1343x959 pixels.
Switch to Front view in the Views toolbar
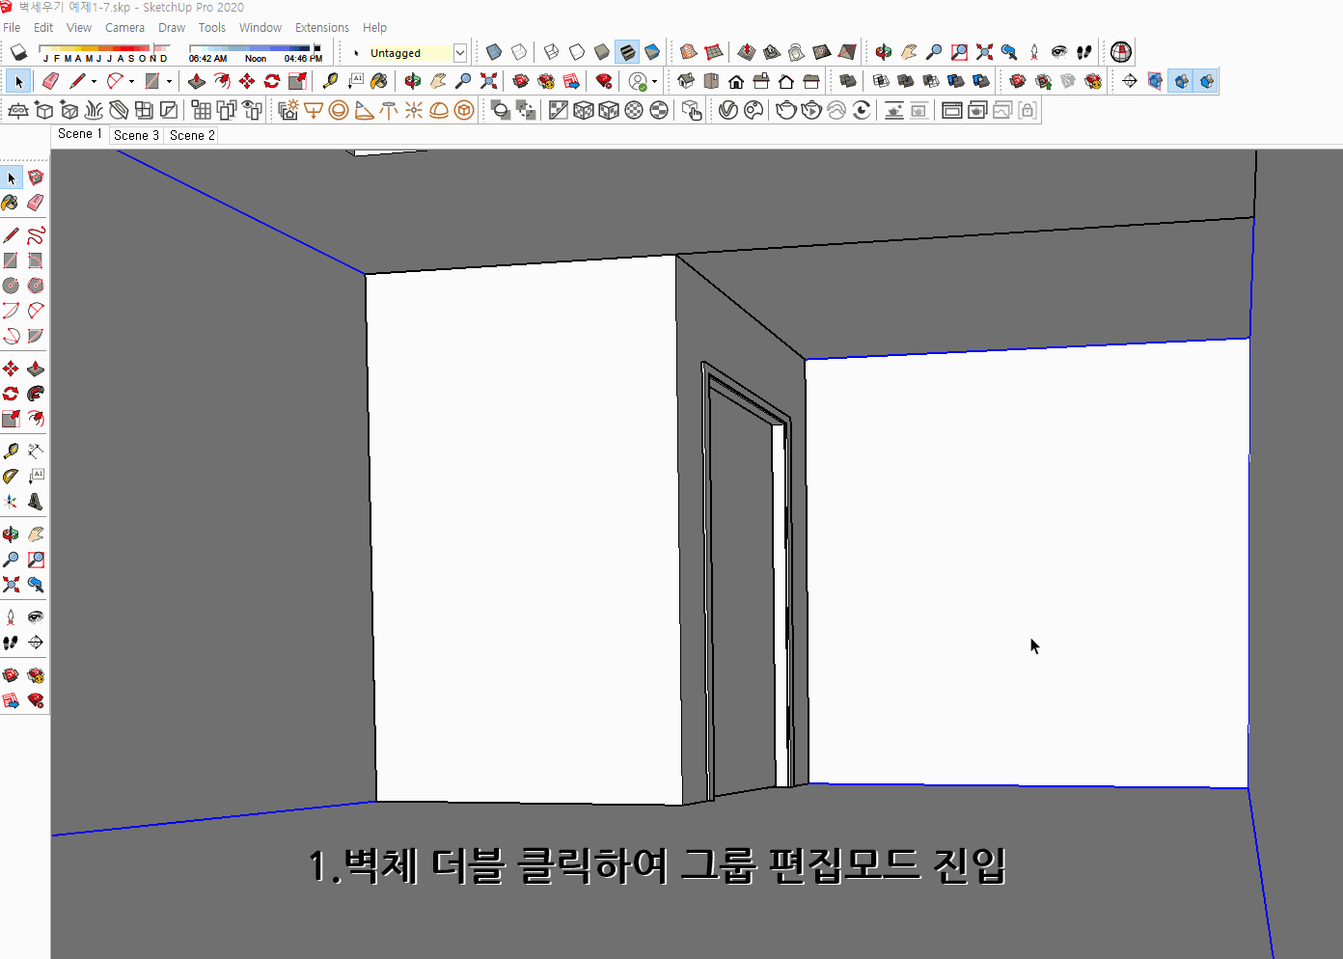coord(736,81)
